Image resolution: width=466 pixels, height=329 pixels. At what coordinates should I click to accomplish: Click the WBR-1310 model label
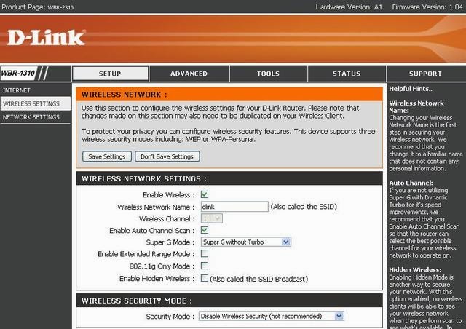(18, 73)
